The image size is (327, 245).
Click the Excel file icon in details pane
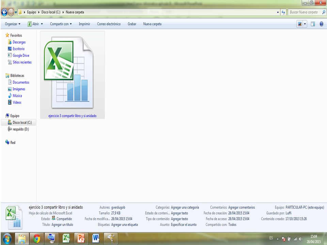(x=14, y=217)
